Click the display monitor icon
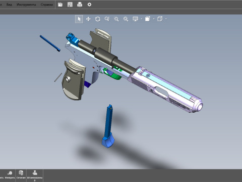Image resolution: width=242 pixels, height=182 pixels. pos(136,19)
